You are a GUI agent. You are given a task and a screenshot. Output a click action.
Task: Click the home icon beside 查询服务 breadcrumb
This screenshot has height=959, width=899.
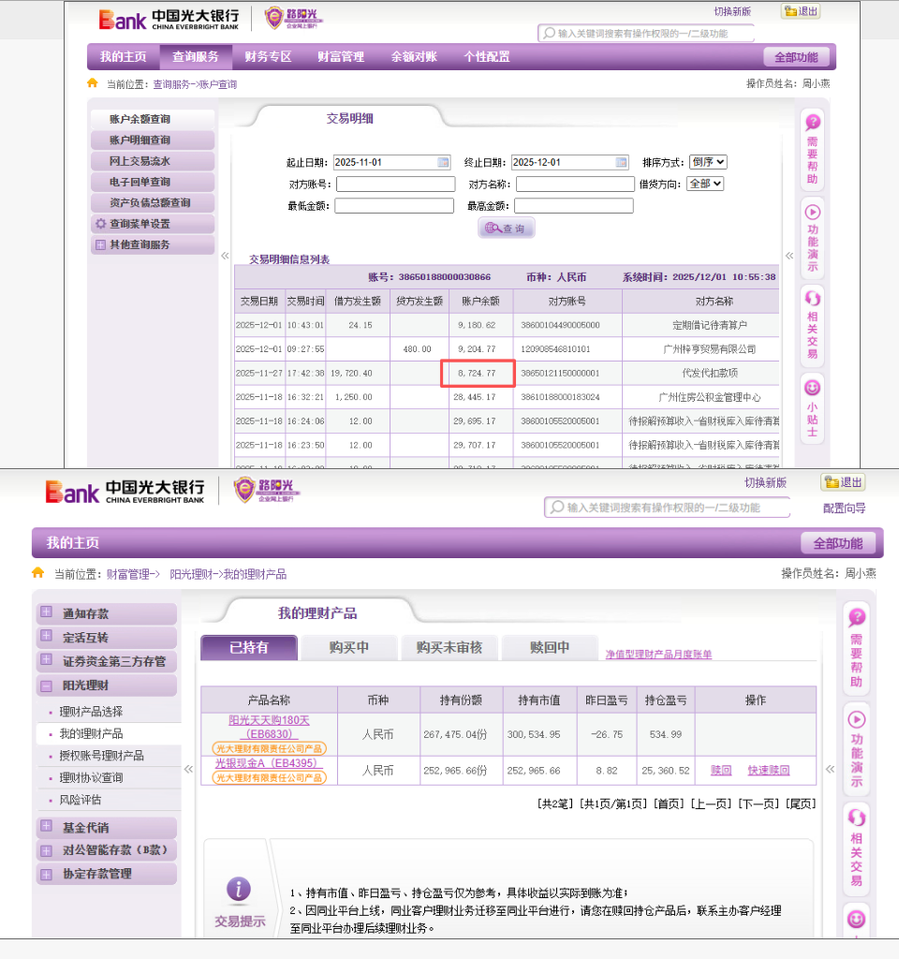coord(92,83)
